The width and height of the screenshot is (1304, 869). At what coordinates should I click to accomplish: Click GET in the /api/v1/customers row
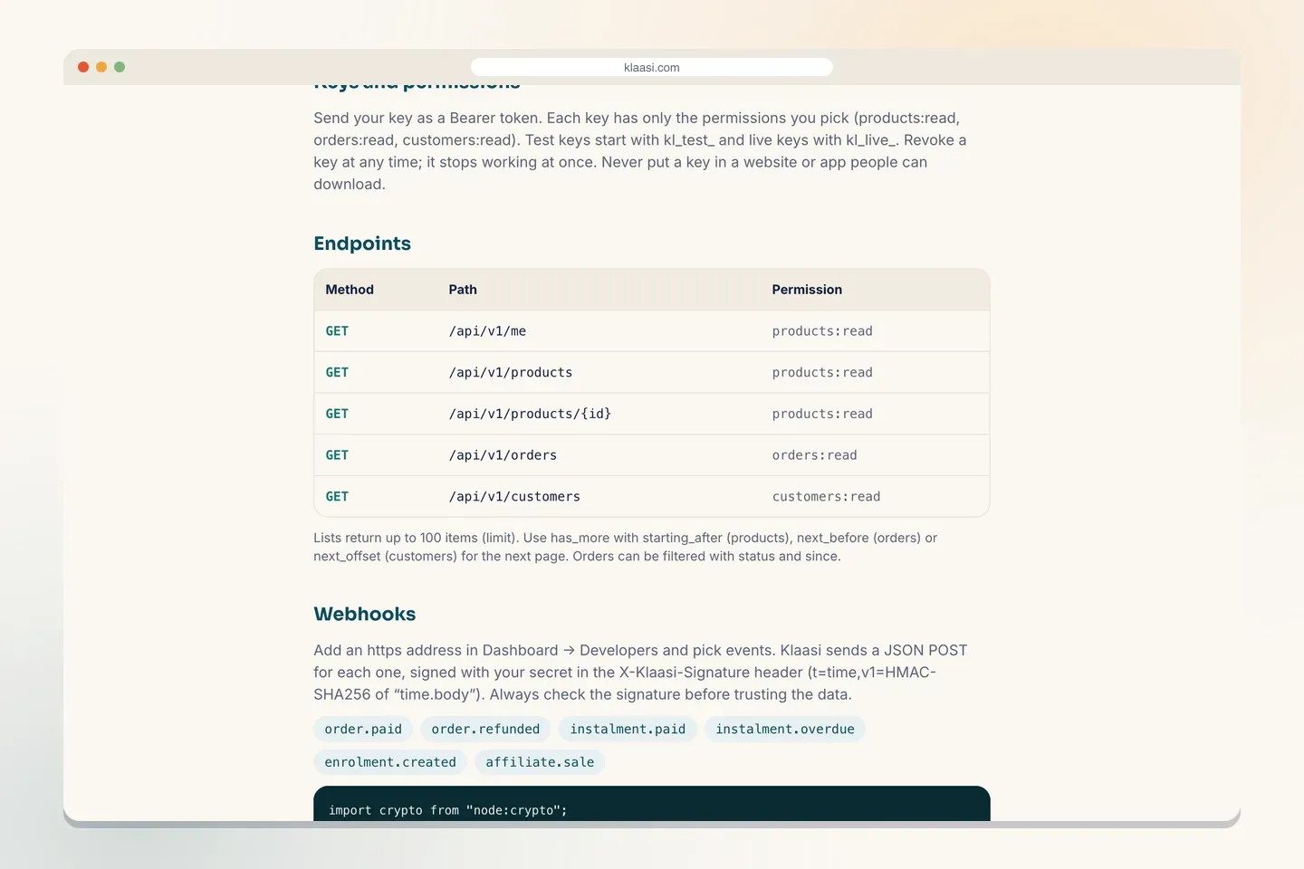(x=337, y=497)
